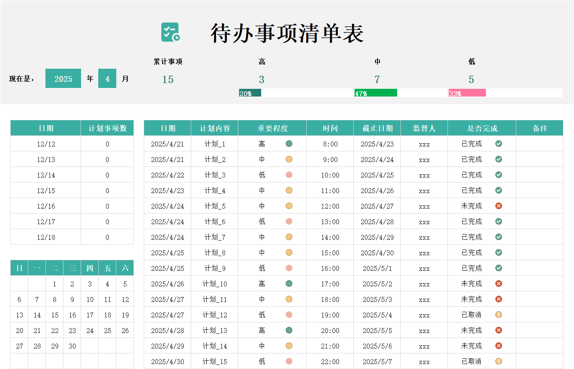Open the importance cell for 计划_11

click(272, 299)
